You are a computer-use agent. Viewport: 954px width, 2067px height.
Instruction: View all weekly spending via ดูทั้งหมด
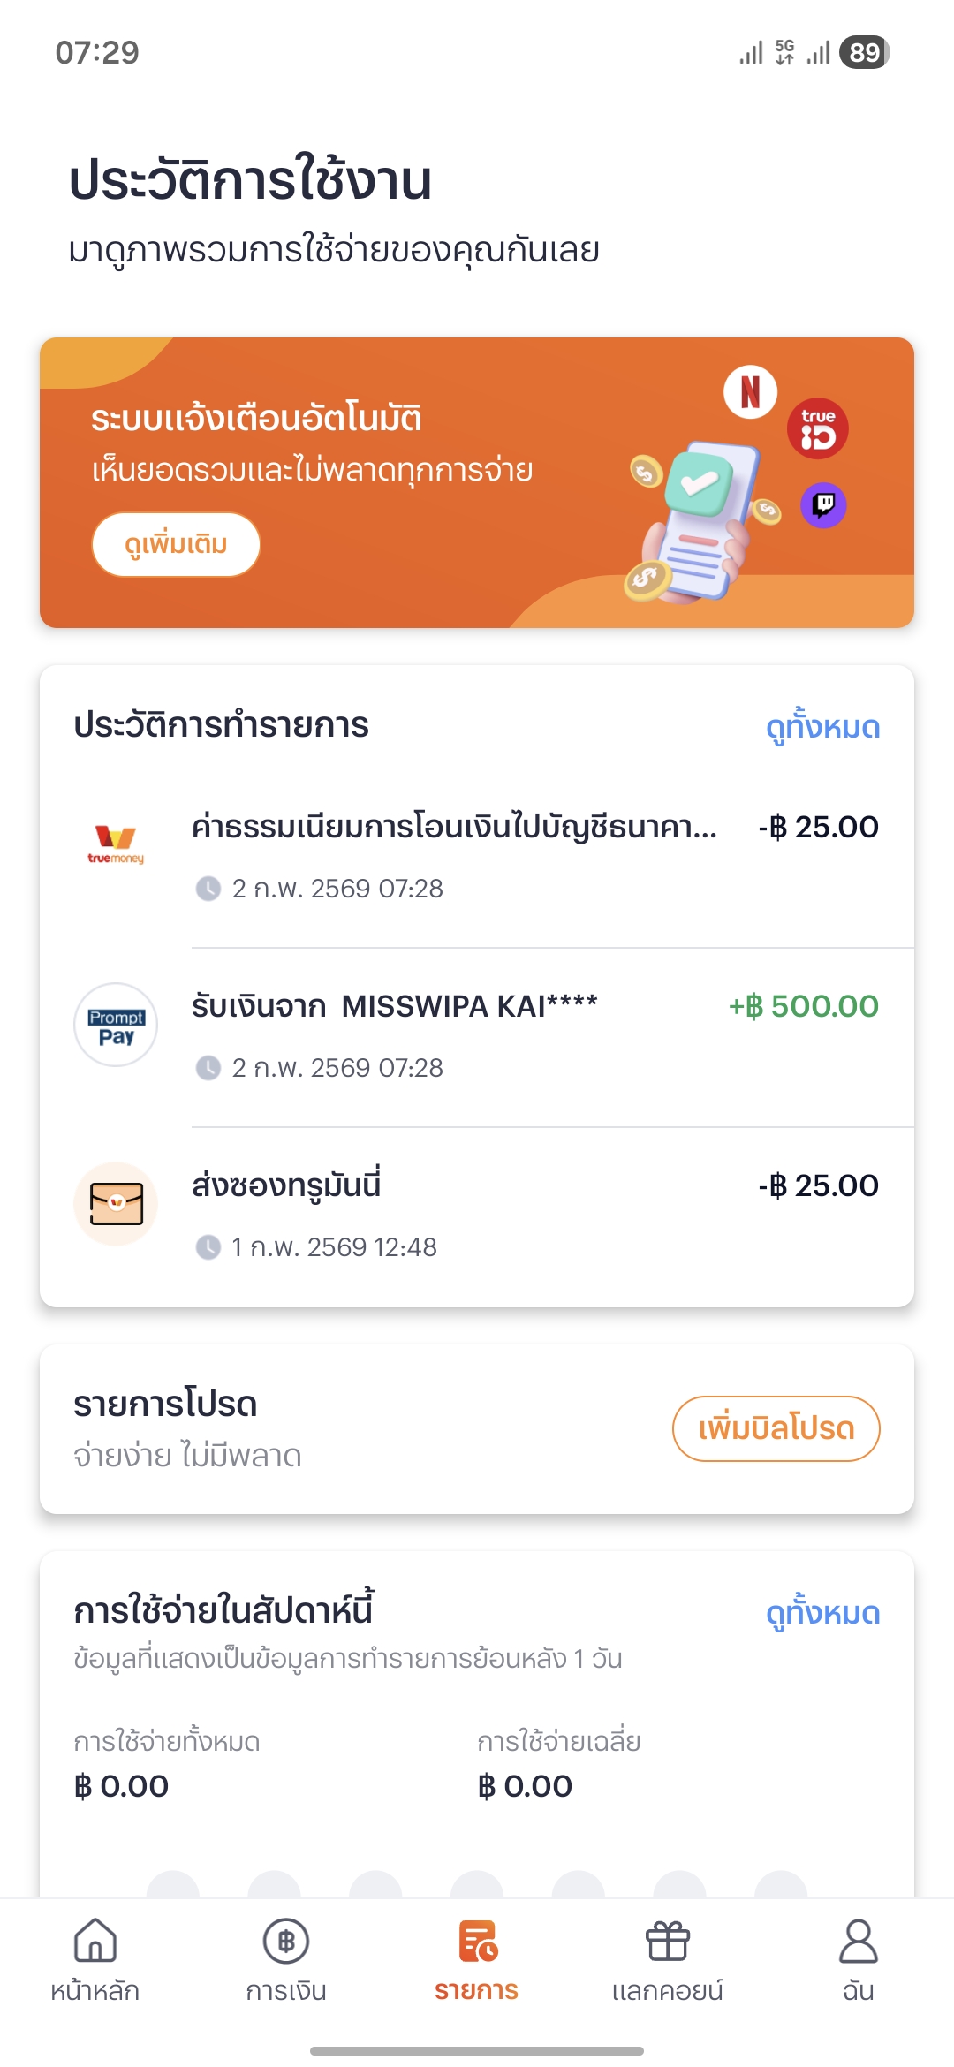pyautogui.click(x=822, y=1614)
